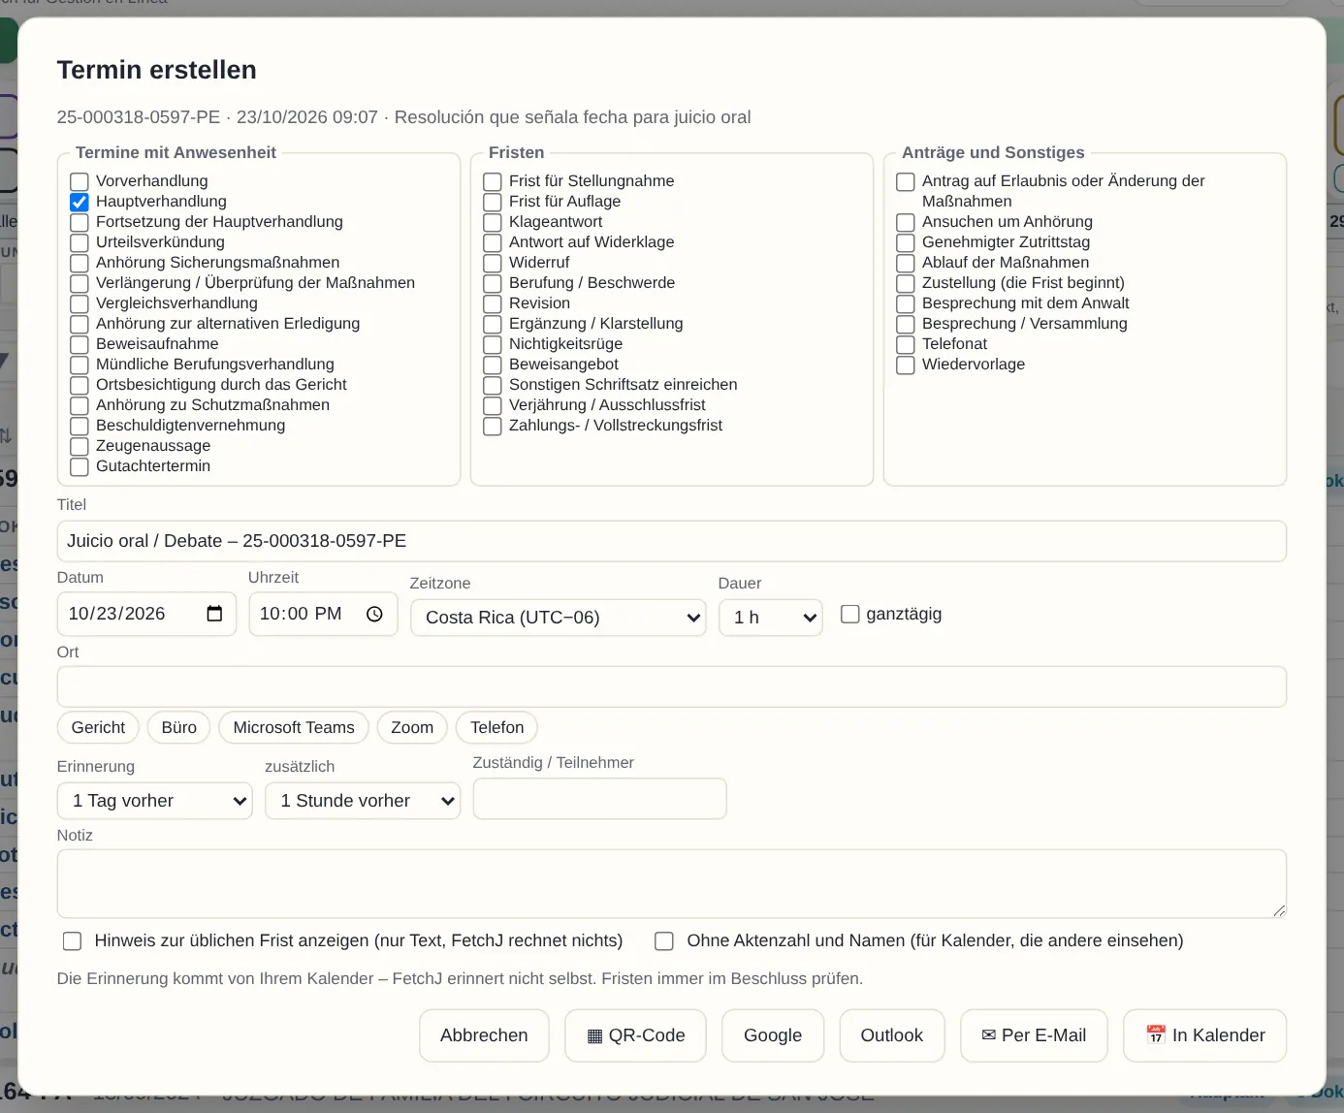
Task: Uncheck the Hauptverhandlung checkbox
Action: (x=80, y=202)
